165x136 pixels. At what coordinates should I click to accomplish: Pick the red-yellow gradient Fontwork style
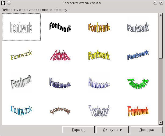(x=138, y=111)
